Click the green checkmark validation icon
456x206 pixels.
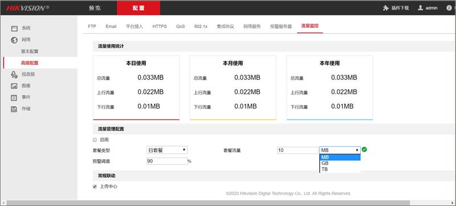click(x=364, y=150)
